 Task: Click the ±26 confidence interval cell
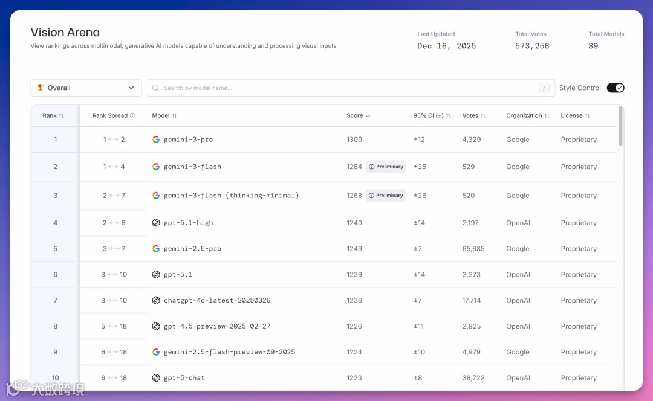[420, 196]
